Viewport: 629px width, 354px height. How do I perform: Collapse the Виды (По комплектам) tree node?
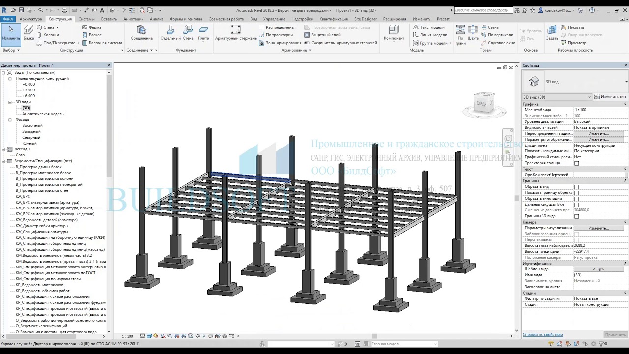tap(3, 72)
